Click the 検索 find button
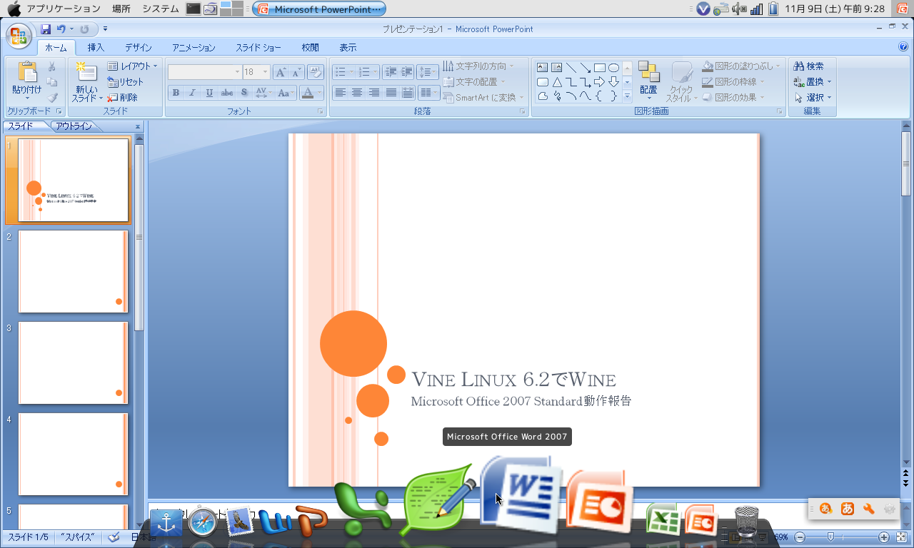 (809, 66)
